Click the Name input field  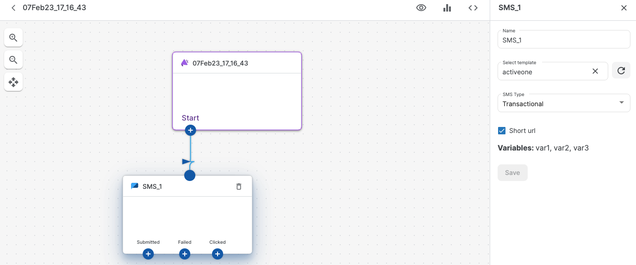point(564,39)
